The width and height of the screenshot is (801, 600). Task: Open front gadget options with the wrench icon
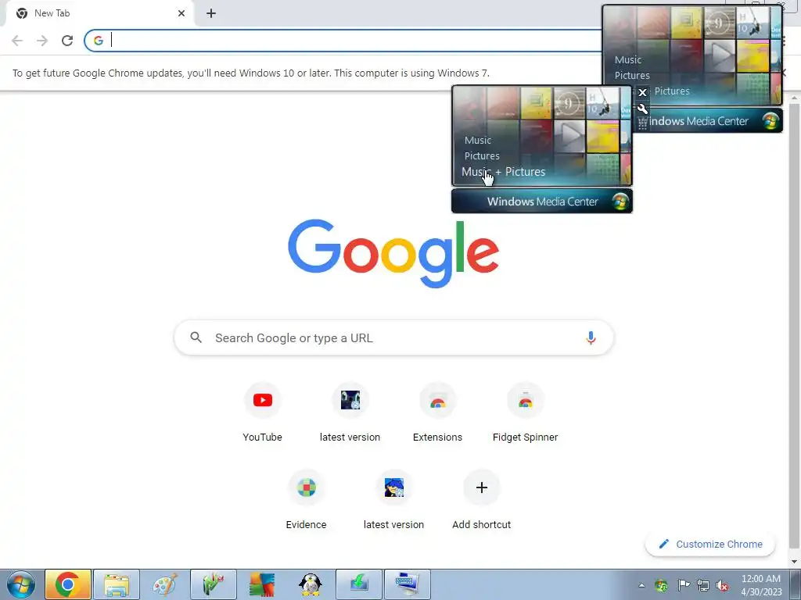click(x=643, y=109)
